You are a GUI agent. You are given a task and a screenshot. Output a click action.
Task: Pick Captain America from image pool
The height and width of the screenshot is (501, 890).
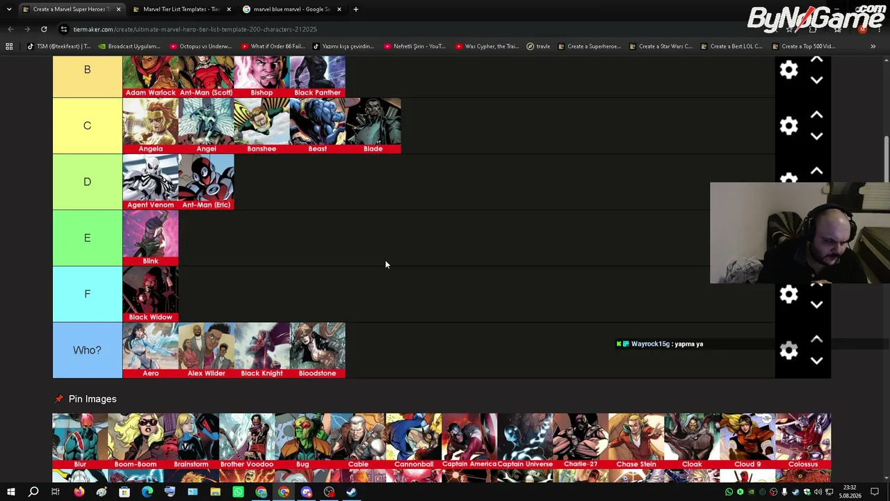pos(469,441)
